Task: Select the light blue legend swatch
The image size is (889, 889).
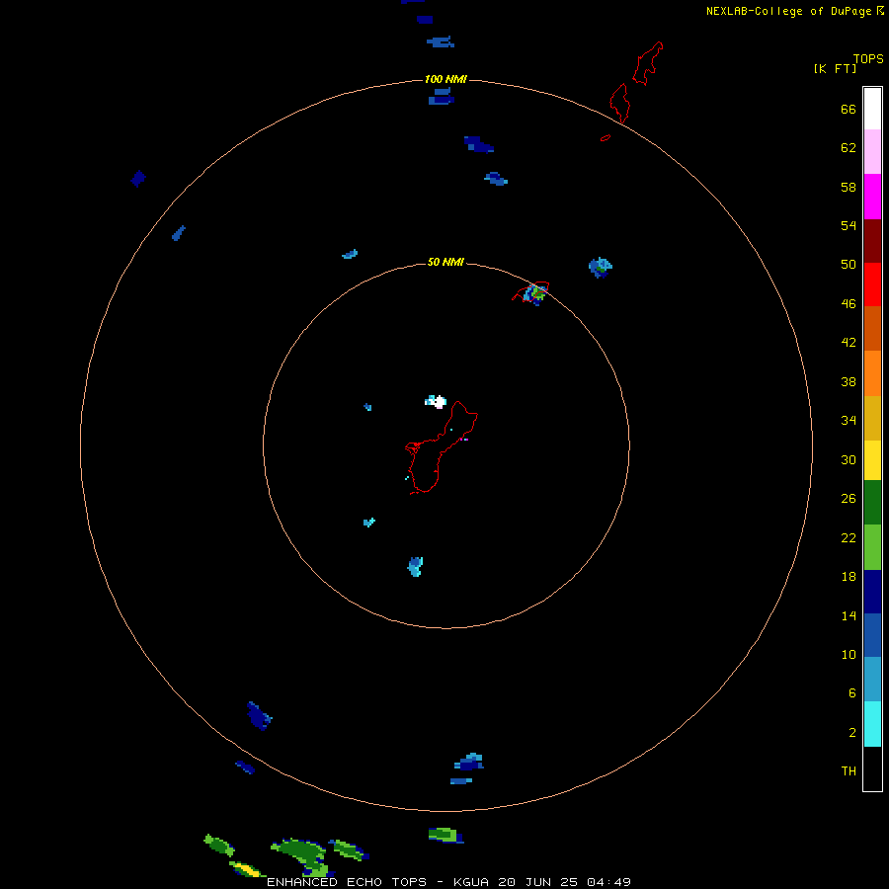Action: click(872, 679)
